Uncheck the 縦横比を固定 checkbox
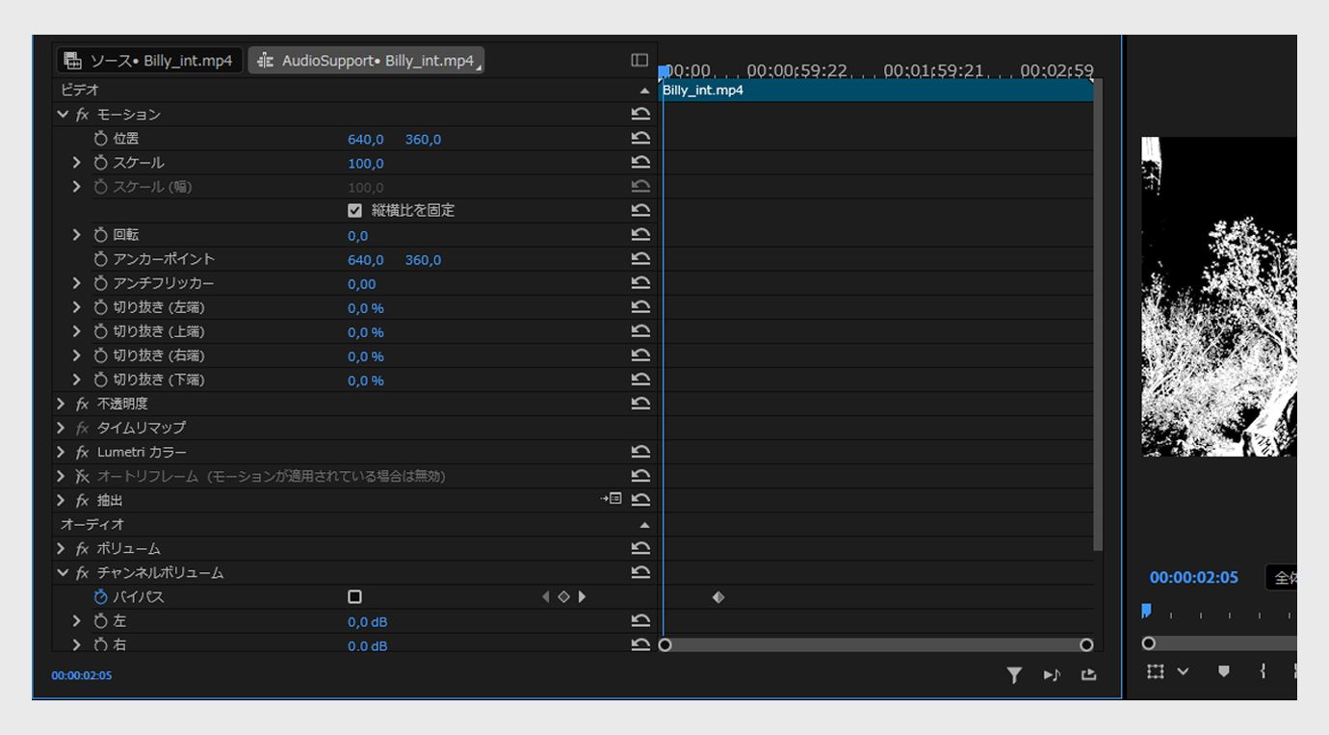 355,211
